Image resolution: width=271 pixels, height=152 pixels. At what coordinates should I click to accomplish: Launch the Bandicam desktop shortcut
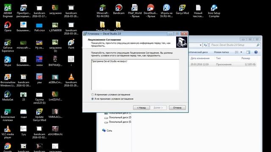119,9
